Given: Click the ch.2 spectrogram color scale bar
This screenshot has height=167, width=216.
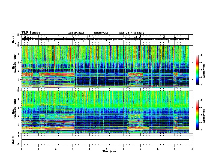Looking at the screenshot, I should (197, 115).
